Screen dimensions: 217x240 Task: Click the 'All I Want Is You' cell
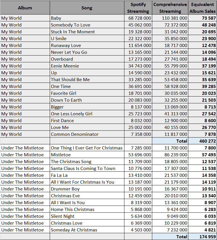87,203
